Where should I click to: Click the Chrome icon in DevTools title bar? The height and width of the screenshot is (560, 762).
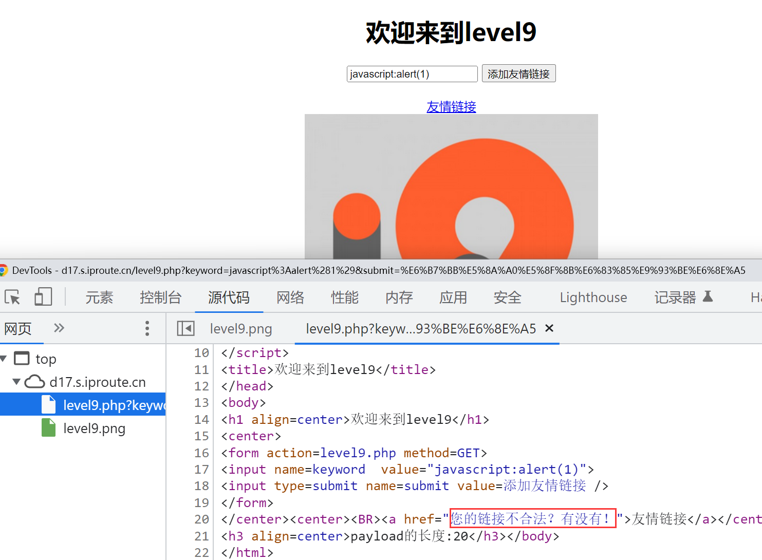4,270
